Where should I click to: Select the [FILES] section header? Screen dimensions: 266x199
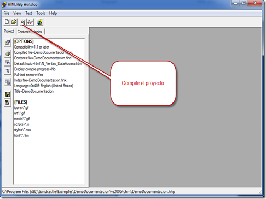21,102
